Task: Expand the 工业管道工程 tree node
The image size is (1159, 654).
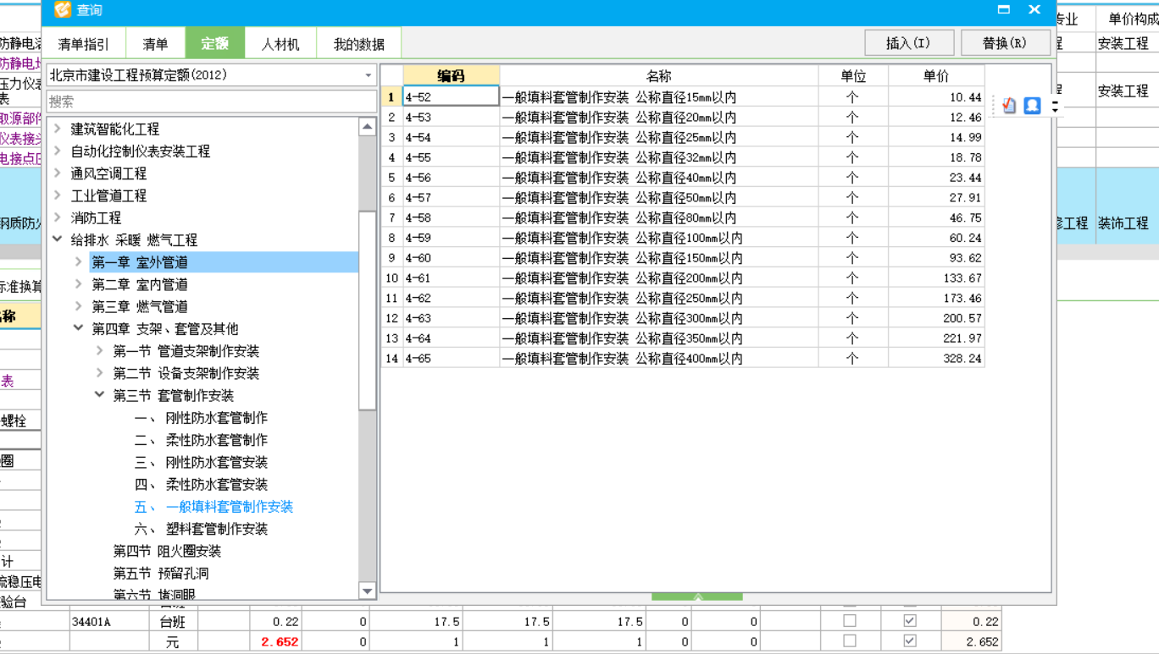Action: 58,195
